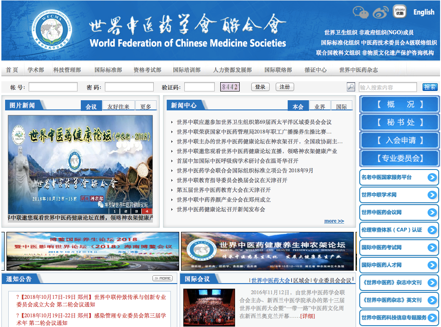
Task: Open news 世界中医药健康论坛召开新闻发布会
Action: [x=221, y=209]
